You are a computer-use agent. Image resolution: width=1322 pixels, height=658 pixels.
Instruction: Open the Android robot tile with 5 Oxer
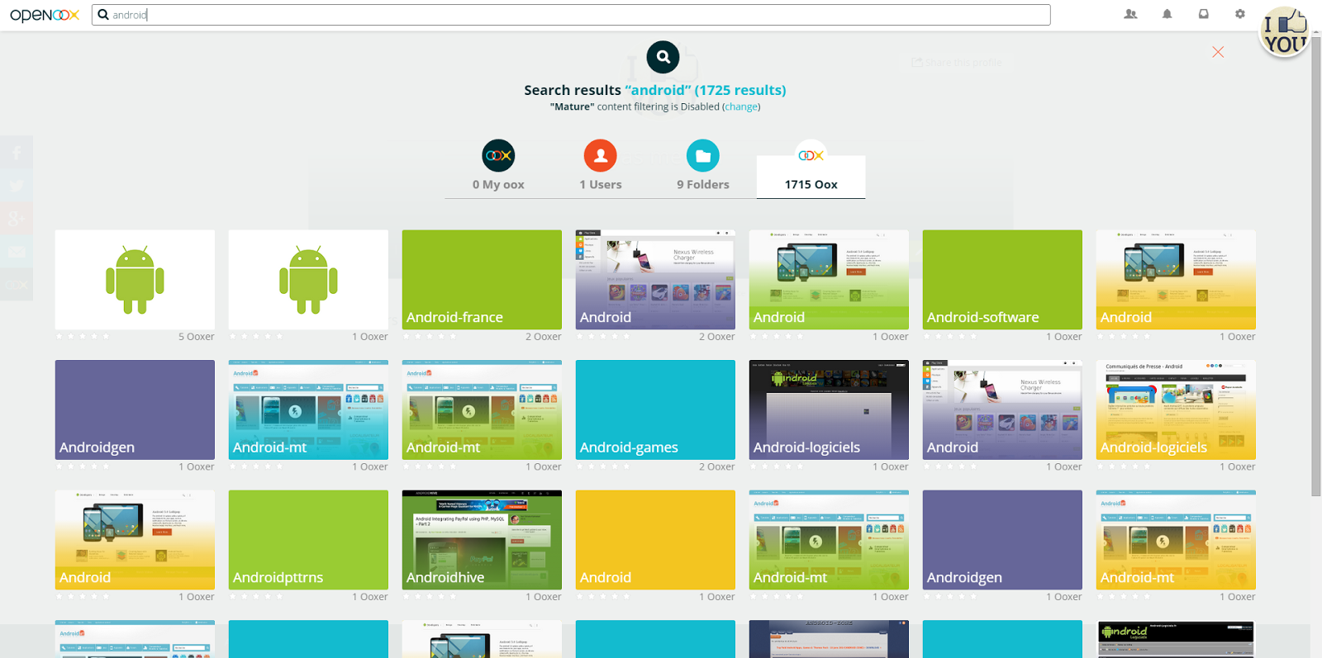pos(135,280)
